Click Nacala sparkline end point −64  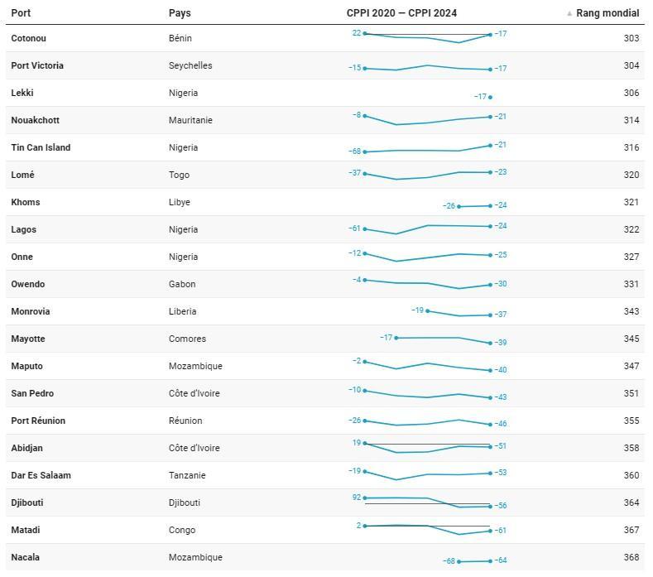pyautogui.click(x=491, y=561)
